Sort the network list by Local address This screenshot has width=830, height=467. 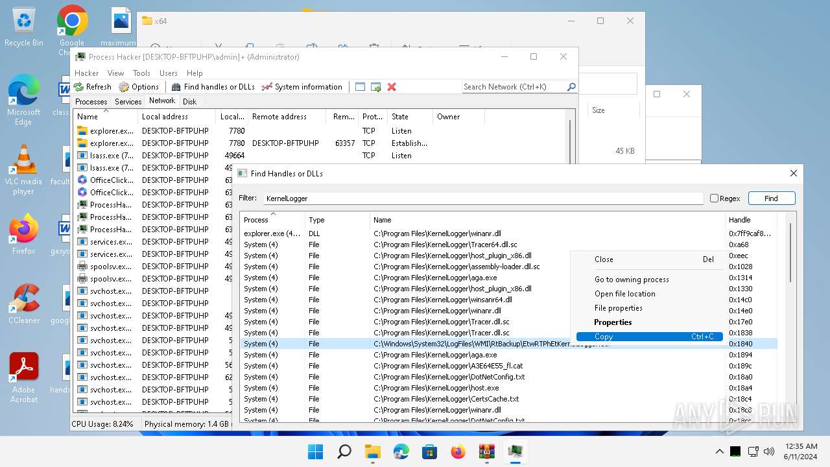click(176, 117)
